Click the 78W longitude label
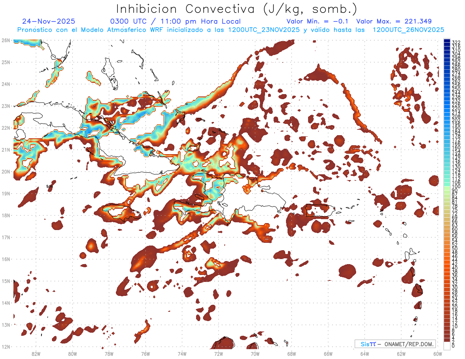465x359 pixels. pos(109,354)
